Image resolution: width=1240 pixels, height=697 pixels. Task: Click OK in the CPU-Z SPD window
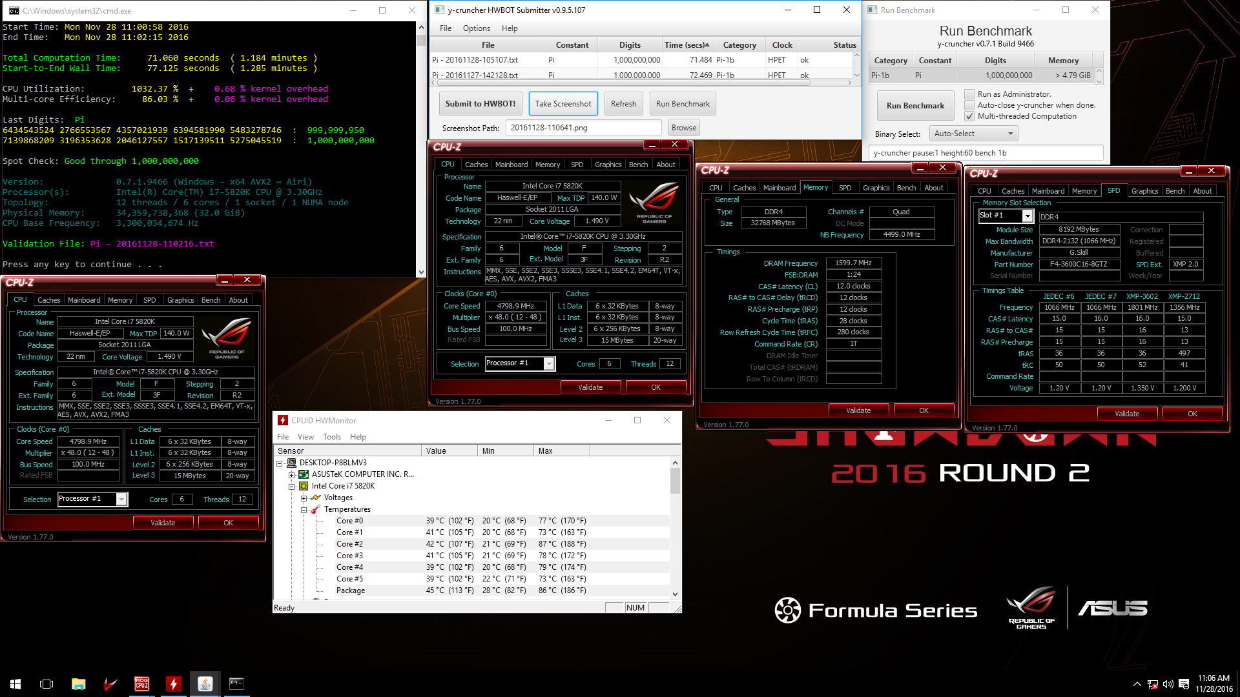pos(1192,414)
